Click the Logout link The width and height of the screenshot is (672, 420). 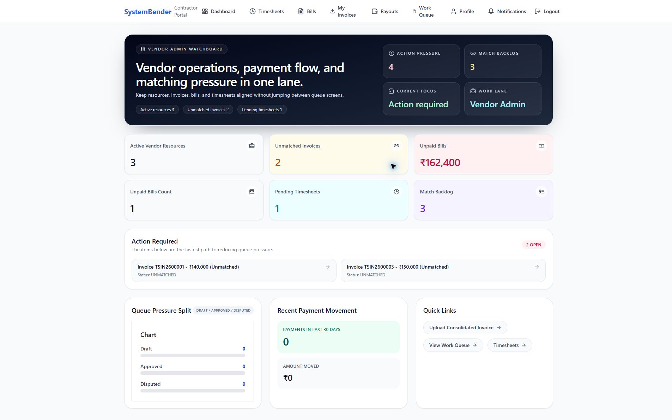tap(547, 11)
